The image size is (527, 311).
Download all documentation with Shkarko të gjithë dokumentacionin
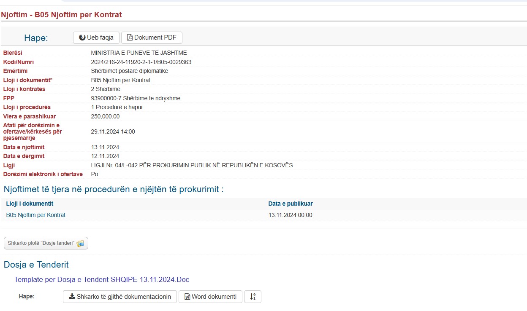pos(120,297)
